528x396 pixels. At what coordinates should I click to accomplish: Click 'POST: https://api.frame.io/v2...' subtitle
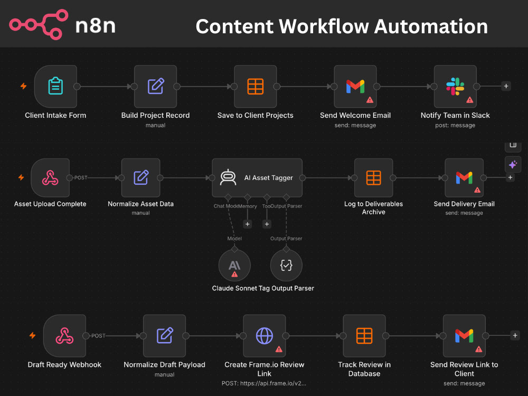(264, 383)
